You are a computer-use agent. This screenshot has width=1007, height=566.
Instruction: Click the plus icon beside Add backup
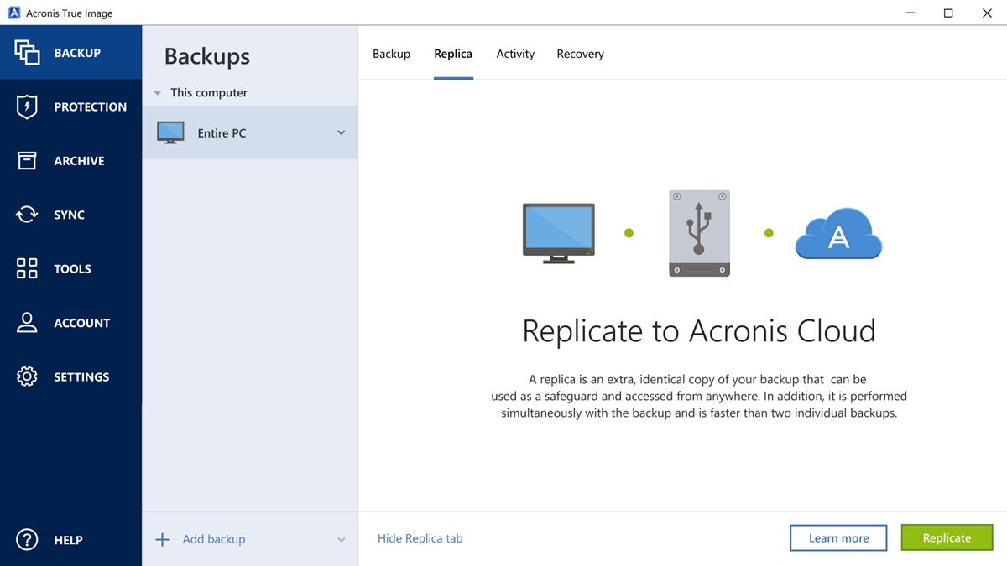(163, 539)
